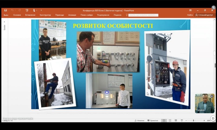217x130 pixels.
Task: Restore down the PowerPoint window
Action: [205, 10]
